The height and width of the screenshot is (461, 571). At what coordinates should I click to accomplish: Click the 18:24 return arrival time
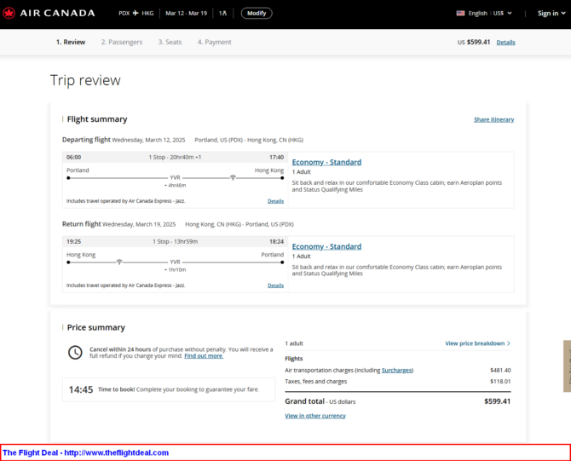coord(276,242)
